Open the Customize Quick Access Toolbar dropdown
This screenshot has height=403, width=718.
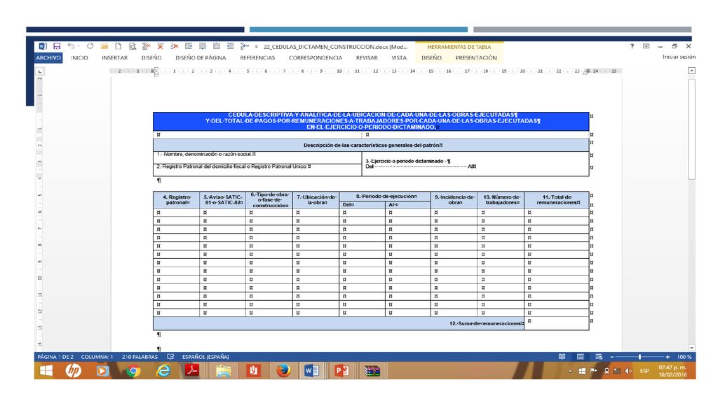click(x=257, y=47)
